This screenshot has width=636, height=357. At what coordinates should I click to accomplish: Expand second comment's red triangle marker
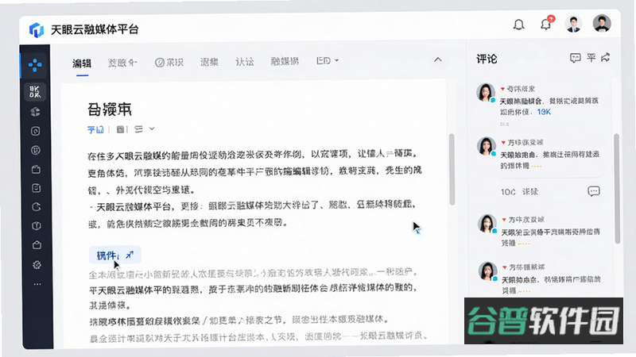tap(503, 143)
